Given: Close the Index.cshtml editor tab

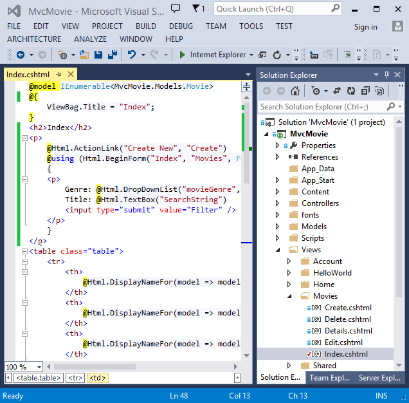Looking at the screenshot, I should (71, 74).
